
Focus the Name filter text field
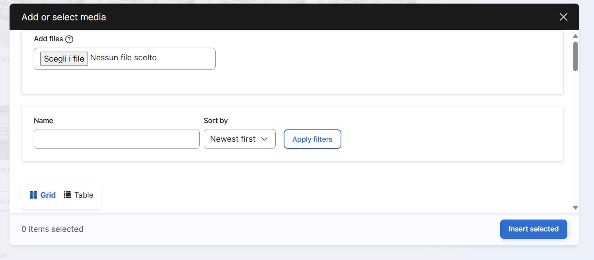coord(117,139)
